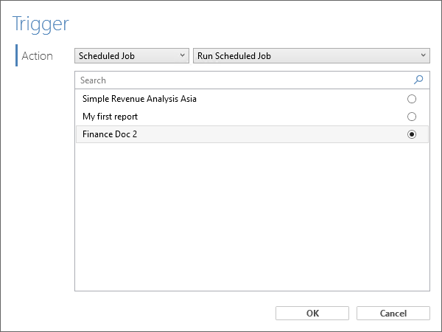Viewport: 442px width, 332px height.
Task: Click the Finance Doc 2 job name
Action: (x=110, y=134)
